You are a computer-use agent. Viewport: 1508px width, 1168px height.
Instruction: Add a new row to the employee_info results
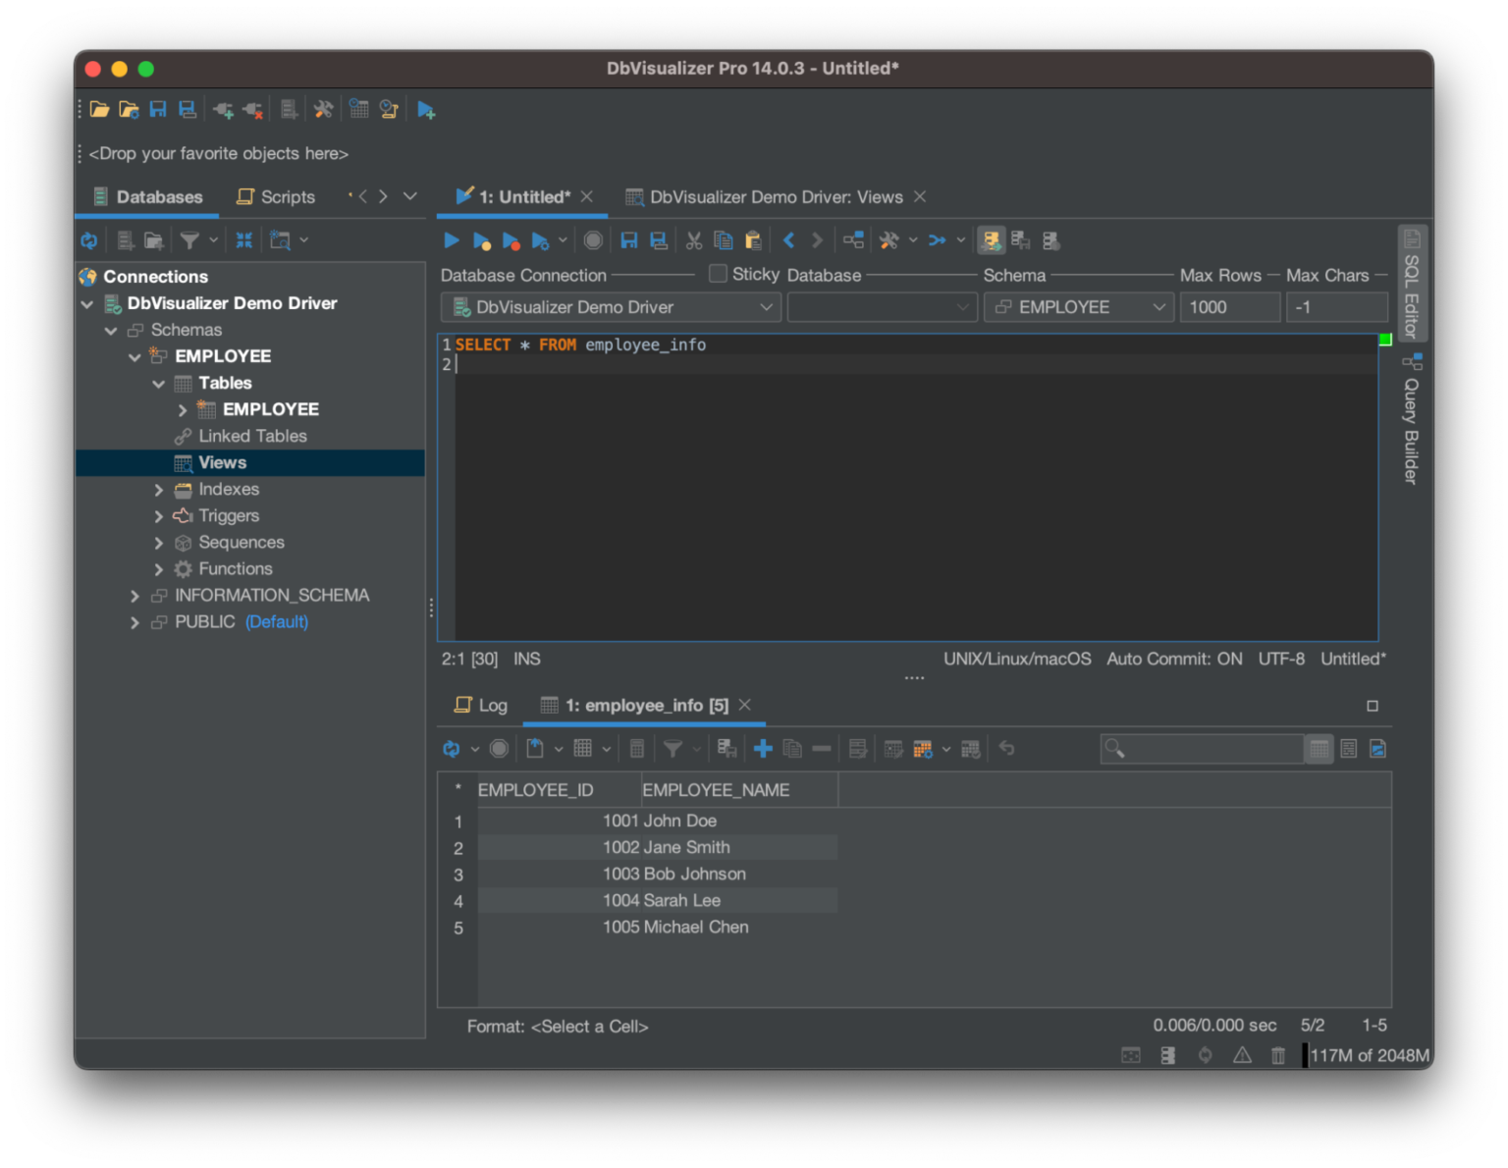[x=763, y=748]
